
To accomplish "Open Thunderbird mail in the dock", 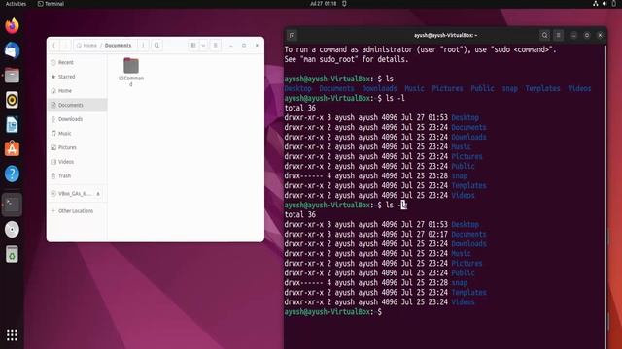I will click(12, 50).
